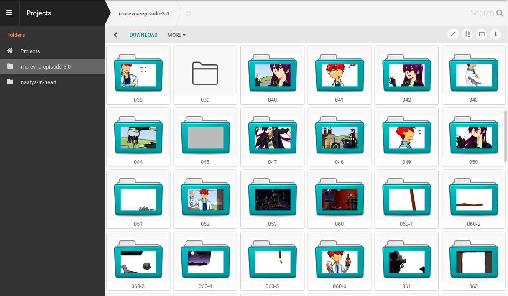Open empty folder 039
The image size is (508, 296).
205,75
